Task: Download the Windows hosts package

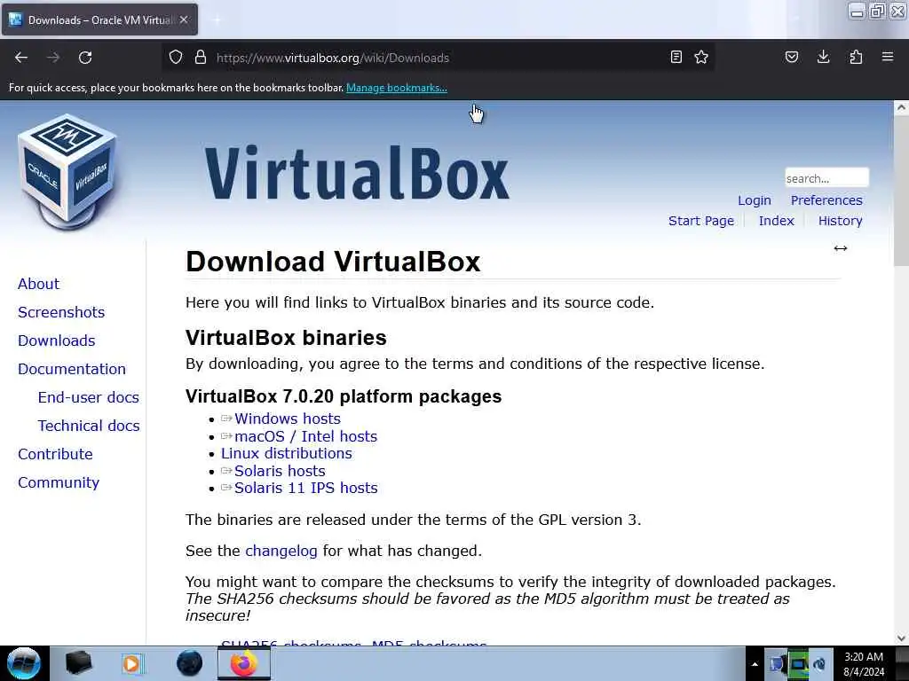Action: [288, 419]
